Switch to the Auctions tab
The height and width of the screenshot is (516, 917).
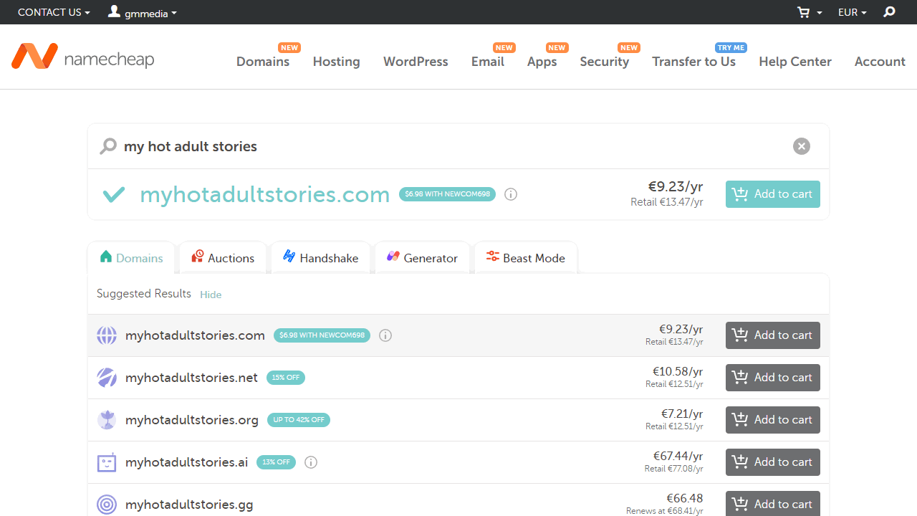(223, 257)
